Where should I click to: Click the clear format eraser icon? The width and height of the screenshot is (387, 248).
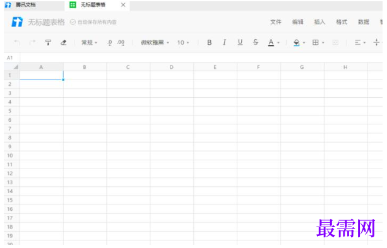tap(63, 42)
